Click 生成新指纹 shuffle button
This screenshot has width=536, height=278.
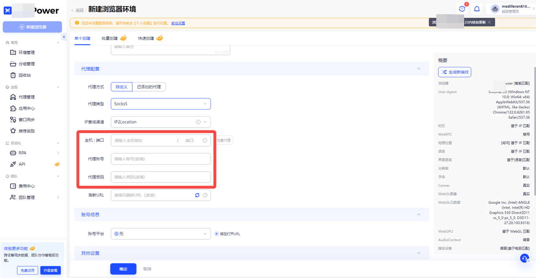tap(455, 72)
